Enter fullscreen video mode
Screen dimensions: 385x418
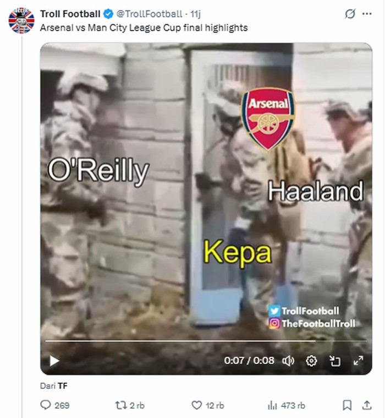pos(358,361)
